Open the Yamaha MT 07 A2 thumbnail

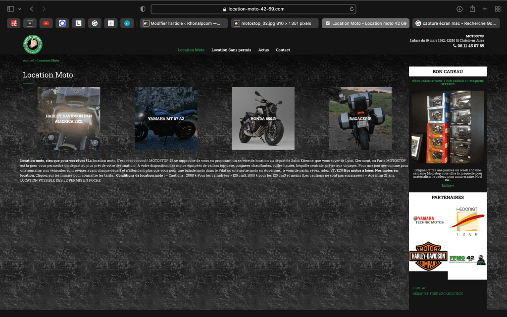(x=166, y=118)
